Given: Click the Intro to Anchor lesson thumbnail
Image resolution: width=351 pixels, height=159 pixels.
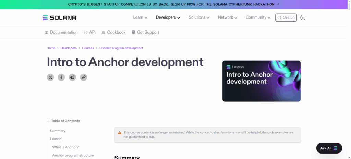Looking at the screenshot, I should (261, 81).
